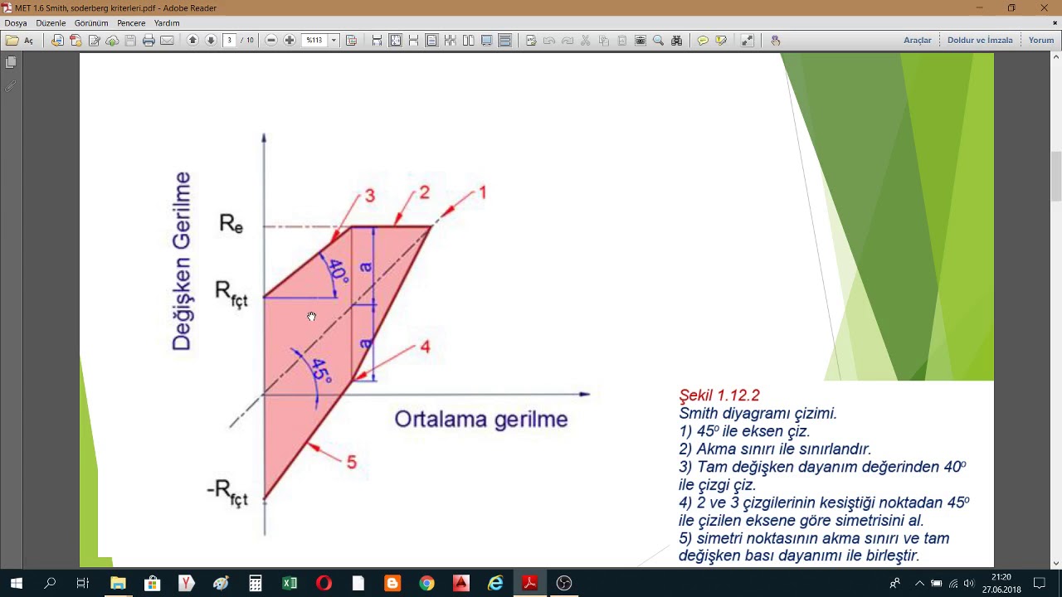The image size is (1062, 597).
Task: Open Internet Explorer from the taskbar
Action: point(495,584)
